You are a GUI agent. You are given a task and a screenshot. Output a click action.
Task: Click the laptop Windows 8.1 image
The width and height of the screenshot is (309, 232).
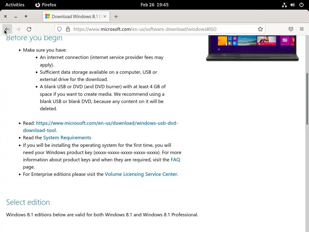point(252,48)
